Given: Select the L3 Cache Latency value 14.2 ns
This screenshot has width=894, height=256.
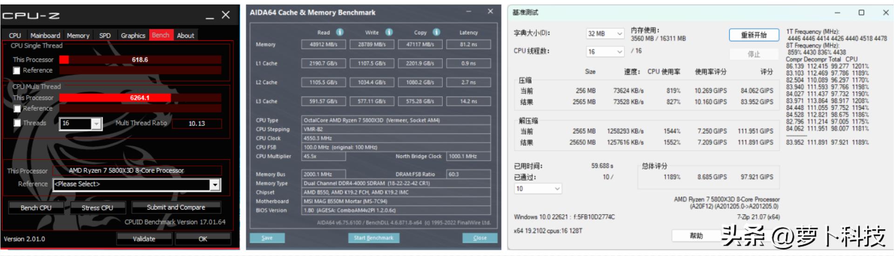Looking at the screenshot, I should coord(468,101).
